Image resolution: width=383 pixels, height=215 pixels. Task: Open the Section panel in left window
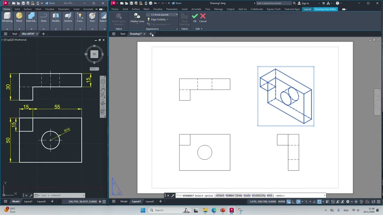pos(68,18)
